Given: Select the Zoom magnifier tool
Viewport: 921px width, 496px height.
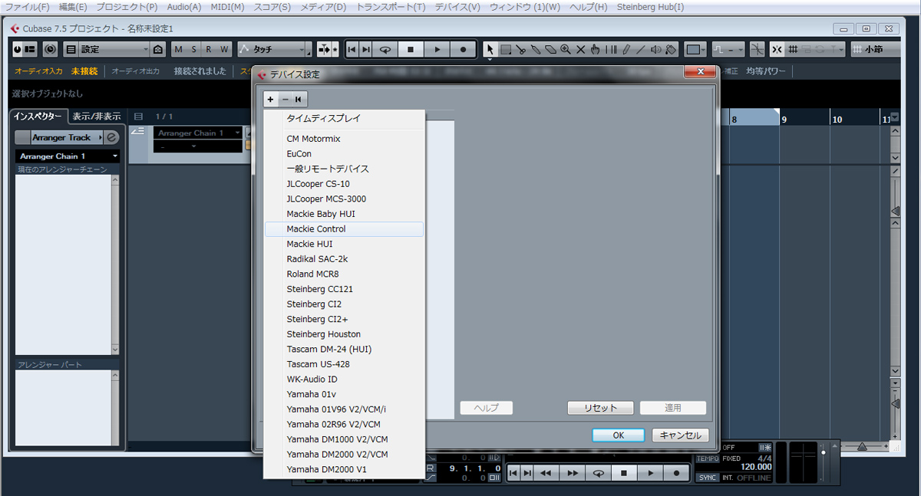Looking at the screenshot, I should click(x=566, y=49).
